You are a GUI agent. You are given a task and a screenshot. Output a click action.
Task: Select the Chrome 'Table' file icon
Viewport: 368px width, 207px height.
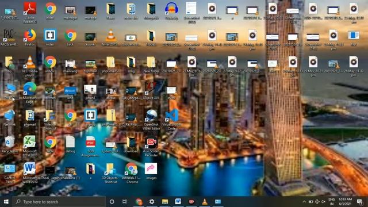(x=50, y=144)
